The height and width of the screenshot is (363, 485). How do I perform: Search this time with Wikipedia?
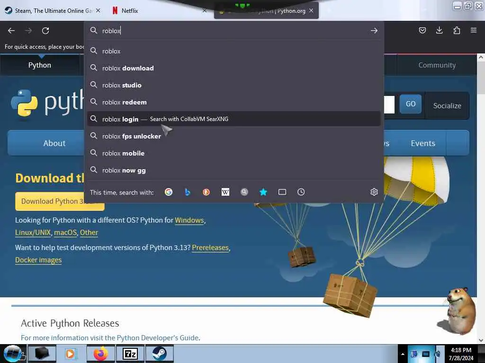tap(225, 192)
